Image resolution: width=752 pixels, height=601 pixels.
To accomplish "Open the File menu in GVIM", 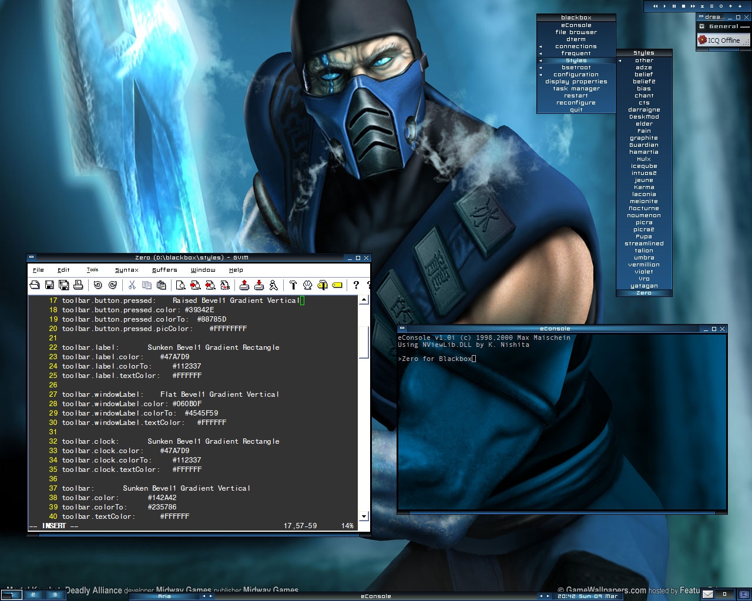I will pyautogui.click(x=38, y=270).
